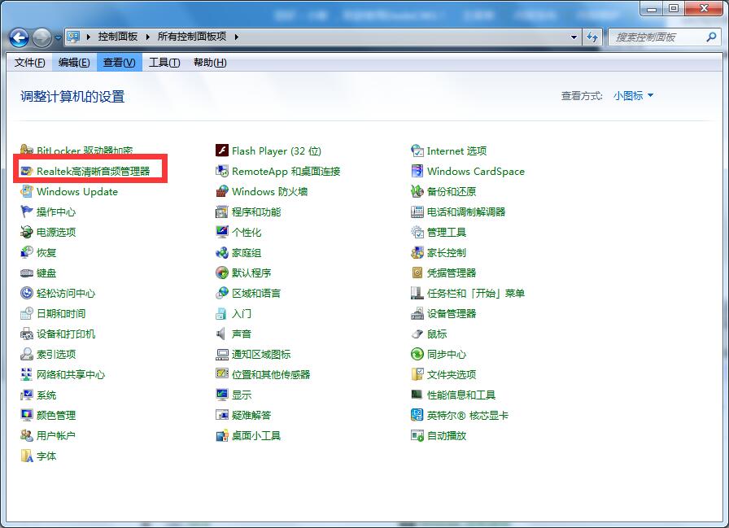Expand the arrow before 控制面板 breadcrumb
Viewport: 729px width, 528px height.
tap(88, 37)
